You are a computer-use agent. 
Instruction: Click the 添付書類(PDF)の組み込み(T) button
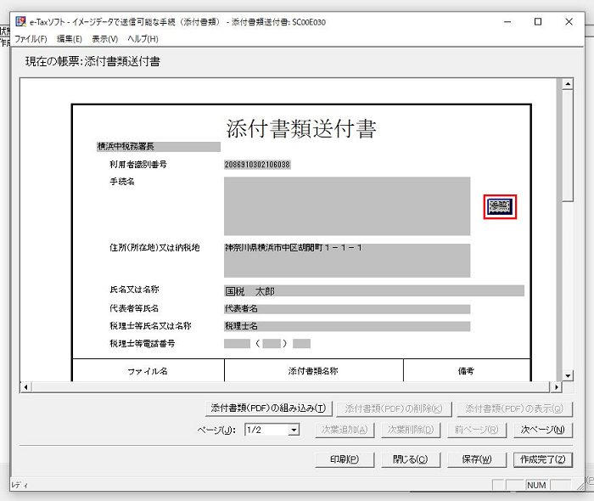click(269, 408)
